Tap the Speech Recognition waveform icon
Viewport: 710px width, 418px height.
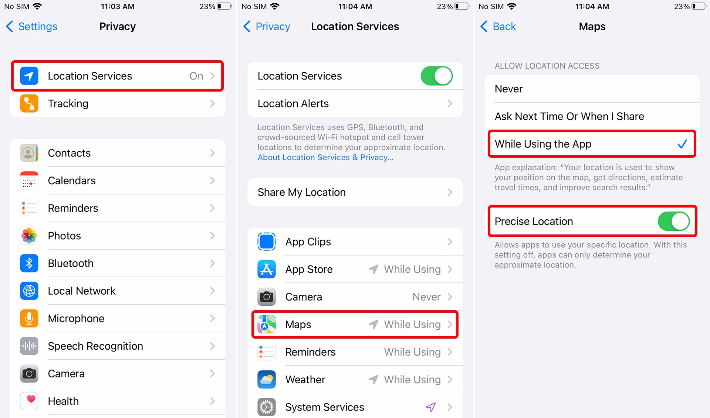[29, 346]
